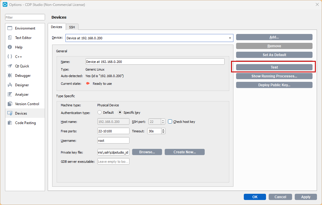Decrease the Timeout value with down arrow
The height and width of the screenshot is (205, 322).
point(163,133)
